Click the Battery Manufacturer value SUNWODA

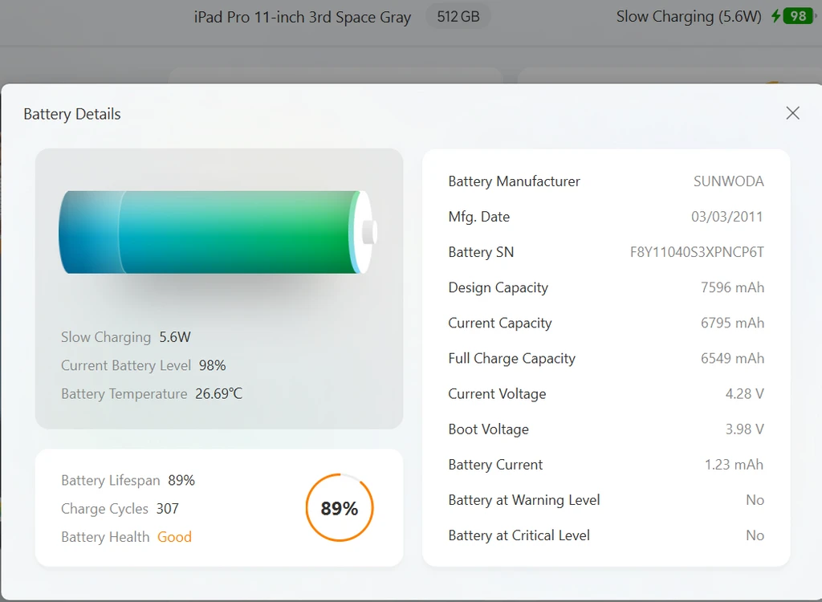point(728,181)
